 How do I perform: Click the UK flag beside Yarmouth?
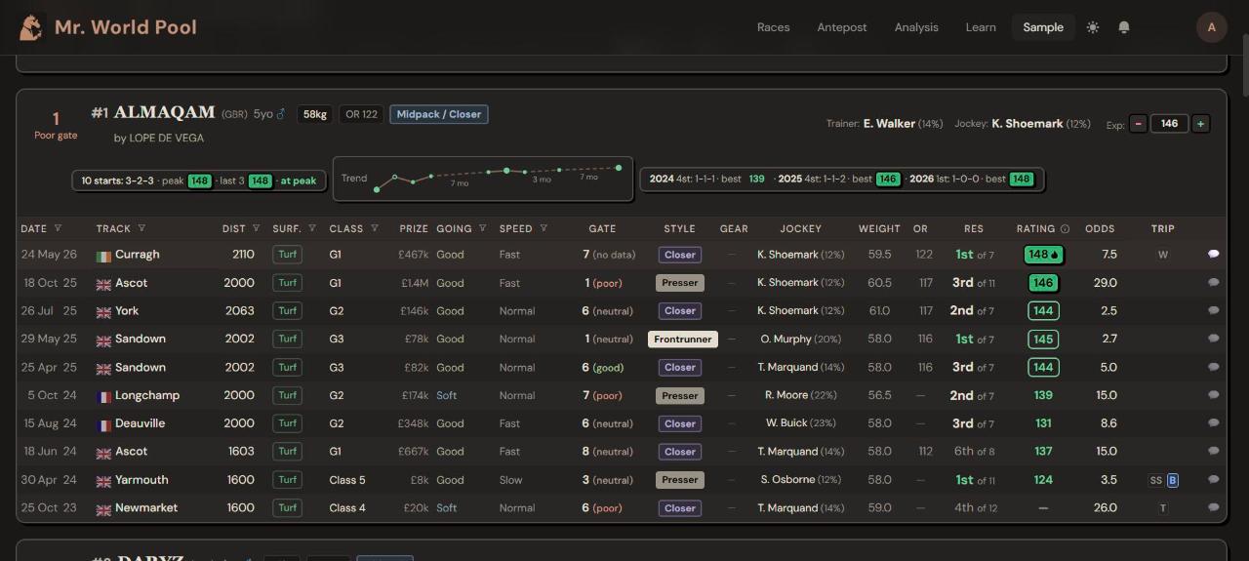(x=103, y=481)
